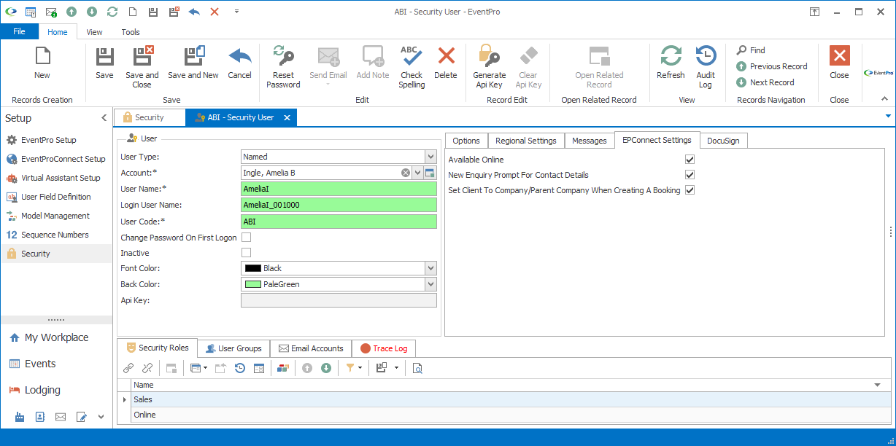Clear the Account field with X button
The width and height of the screenshot is (896, 446).
pos(406,173)
